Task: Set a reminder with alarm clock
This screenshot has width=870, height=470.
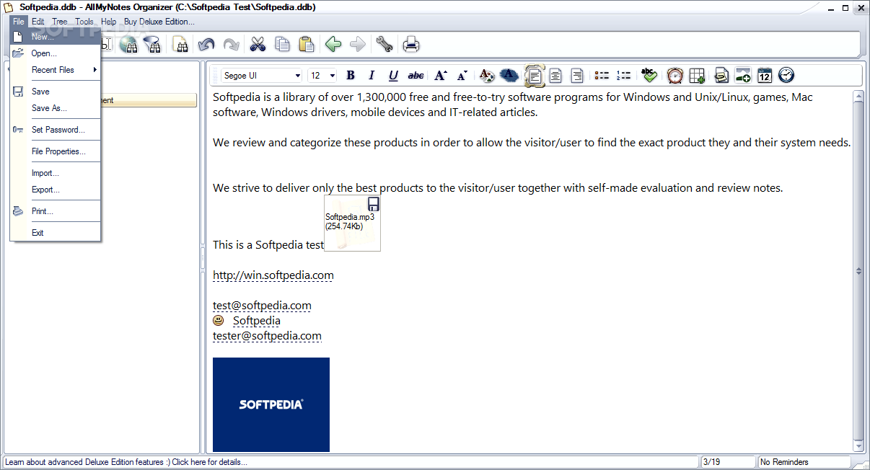Action: [675, 75]
